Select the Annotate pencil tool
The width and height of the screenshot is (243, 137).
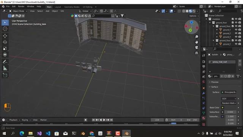(5, 62)
